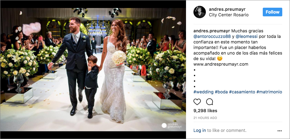Open the @antoroccuzzo88 mention
290x139 pixels.
(212, 36)
